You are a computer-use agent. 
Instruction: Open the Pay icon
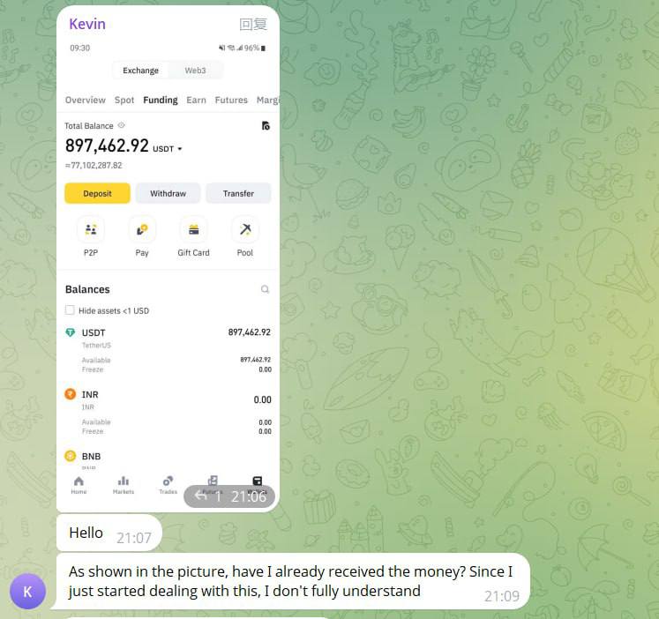click(142, 230)
